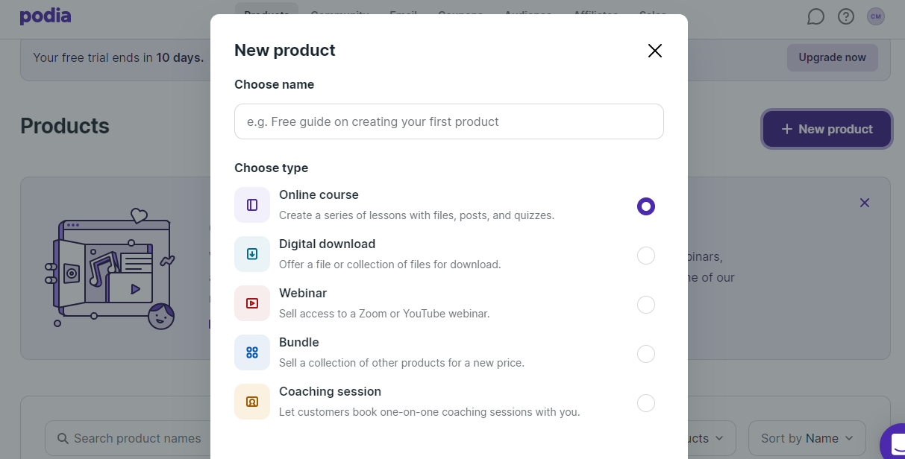905x459 pixels.
Task: Click the Coaching session type icon
Action: (252, 402)
